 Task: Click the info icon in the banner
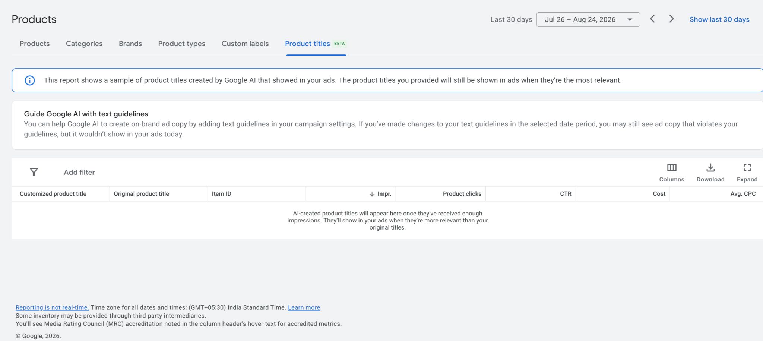point(30,80)
